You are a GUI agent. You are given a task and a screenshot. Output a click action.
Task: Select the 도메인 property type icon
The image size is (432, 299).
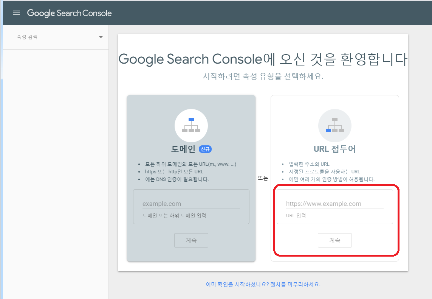coord(191,126)
